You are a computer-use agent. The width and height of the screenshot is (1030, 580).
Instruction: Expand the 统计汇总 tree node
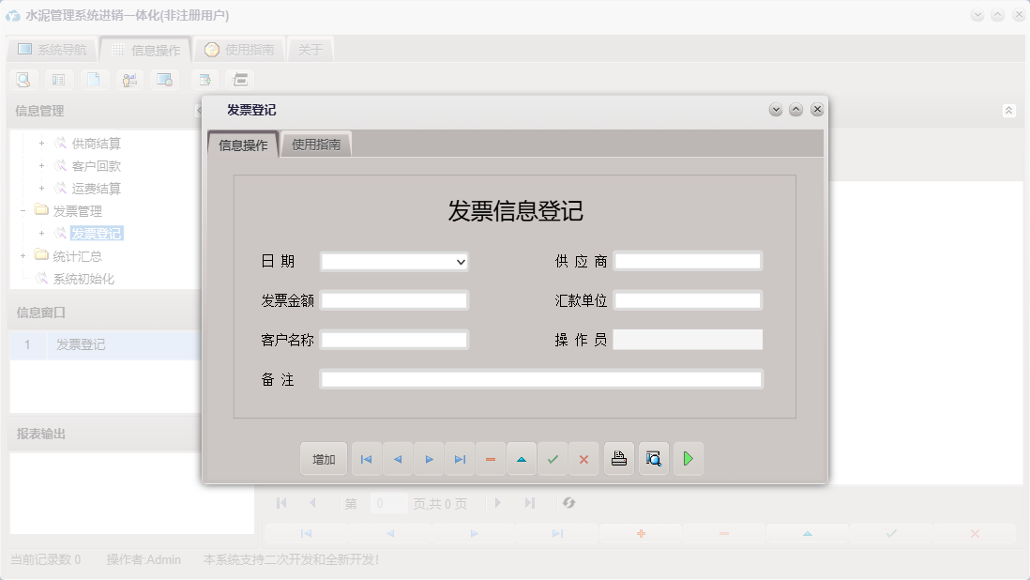23,255
